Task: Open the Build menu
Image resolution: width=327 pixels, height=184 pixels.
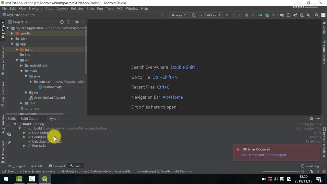Action: coord(90,8)
